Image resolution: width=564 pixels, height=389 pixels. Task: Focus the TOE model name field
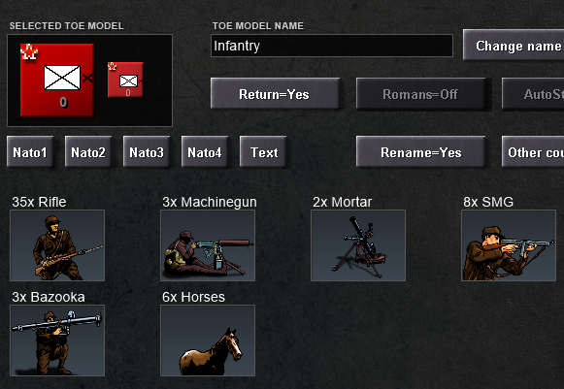pyautogui.click(x=332, y=46)
